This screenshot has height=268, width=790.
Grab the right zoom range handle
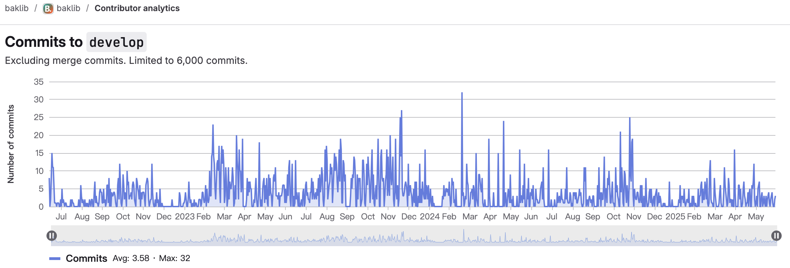776,236
